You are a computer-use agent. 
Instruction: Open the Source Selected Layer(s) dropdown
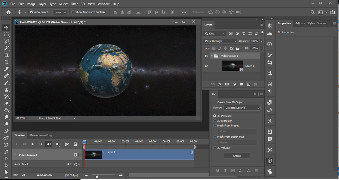pos(242,108)
